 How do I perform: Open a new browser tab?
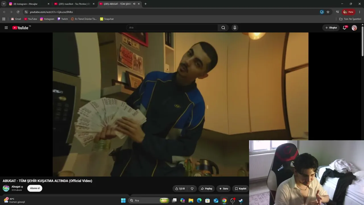pos(146,4)
